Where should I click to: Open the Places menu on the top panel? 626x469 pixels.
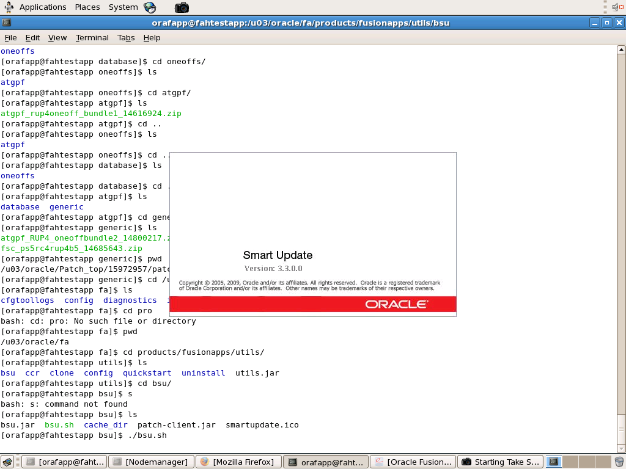pos(87,7)
